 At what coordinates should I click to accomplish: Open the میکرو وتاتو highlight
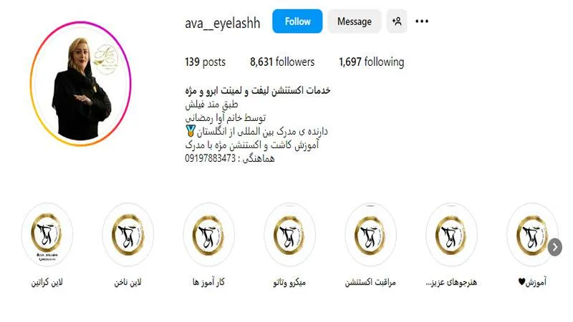[289, 235]
